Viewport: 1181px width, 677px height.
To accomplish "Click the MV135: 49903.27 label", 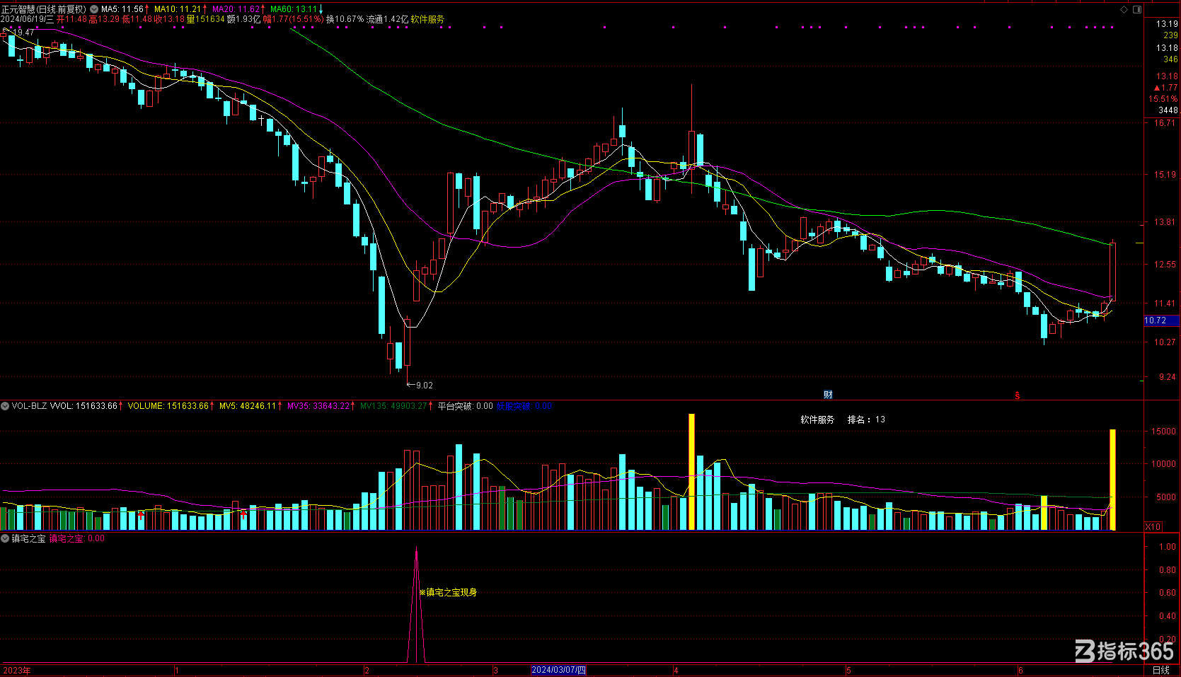I will click(393, 406).
